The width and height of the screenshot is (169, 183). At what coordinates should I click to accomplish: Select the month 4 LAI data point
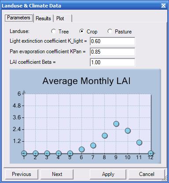coord(59,154)
